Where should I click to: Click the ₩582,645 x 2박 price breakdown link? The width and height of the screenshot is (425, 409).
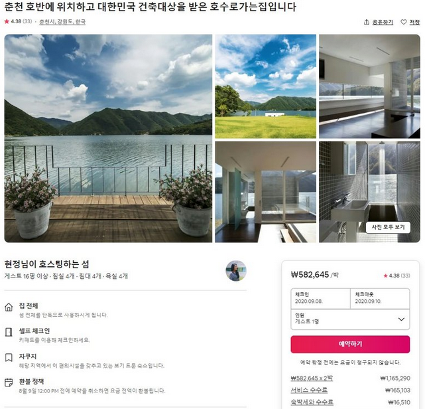coord(312,378)
